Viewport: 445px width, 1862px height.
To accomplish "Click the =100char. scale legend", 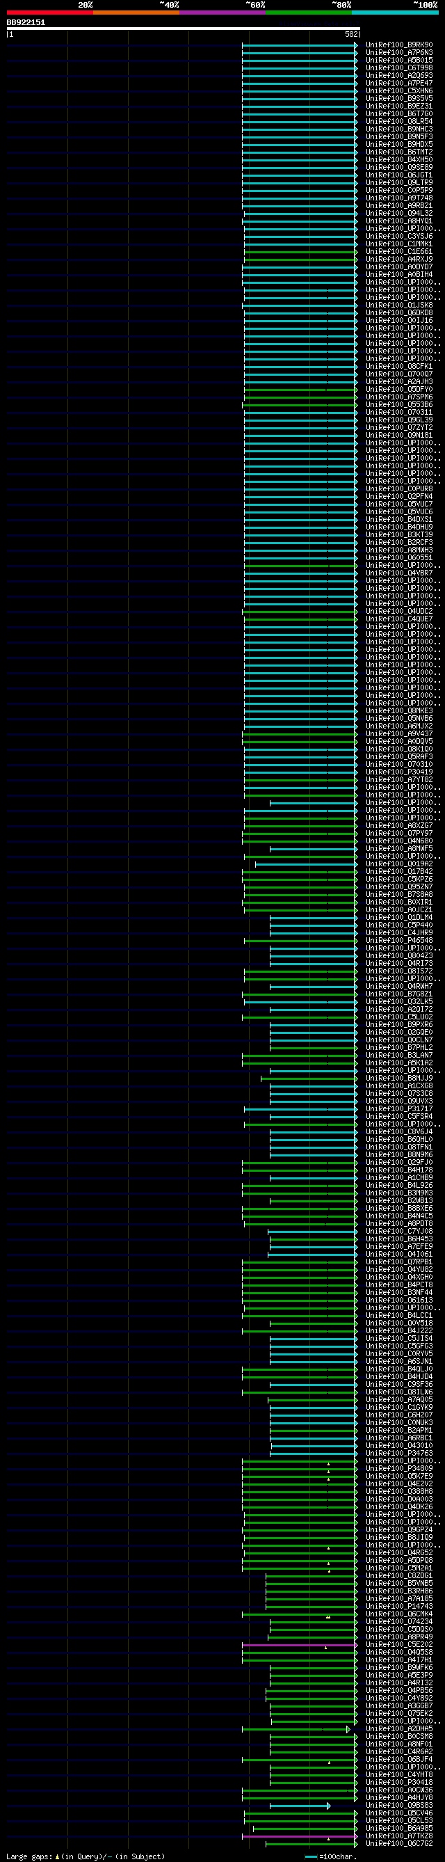I will pos(330,1857).
